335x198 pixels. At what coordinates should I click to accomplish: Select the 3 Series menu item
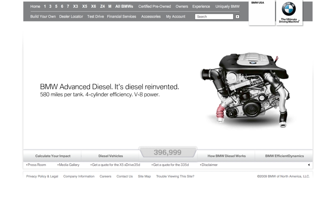50,6
